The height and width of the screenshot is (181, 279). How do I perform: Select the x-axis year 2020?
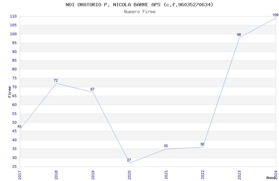pyautogui.click(x=129, y=175)
